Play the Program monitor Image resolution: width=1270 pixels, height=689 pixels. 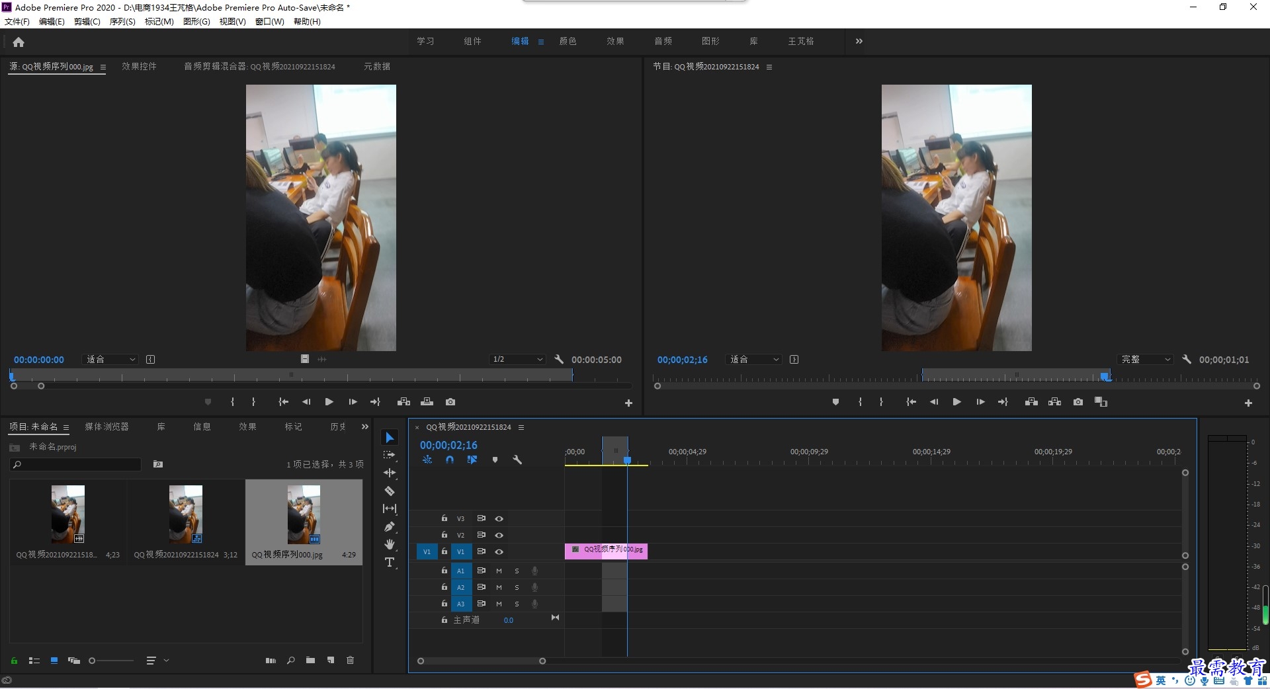point(956,402)
